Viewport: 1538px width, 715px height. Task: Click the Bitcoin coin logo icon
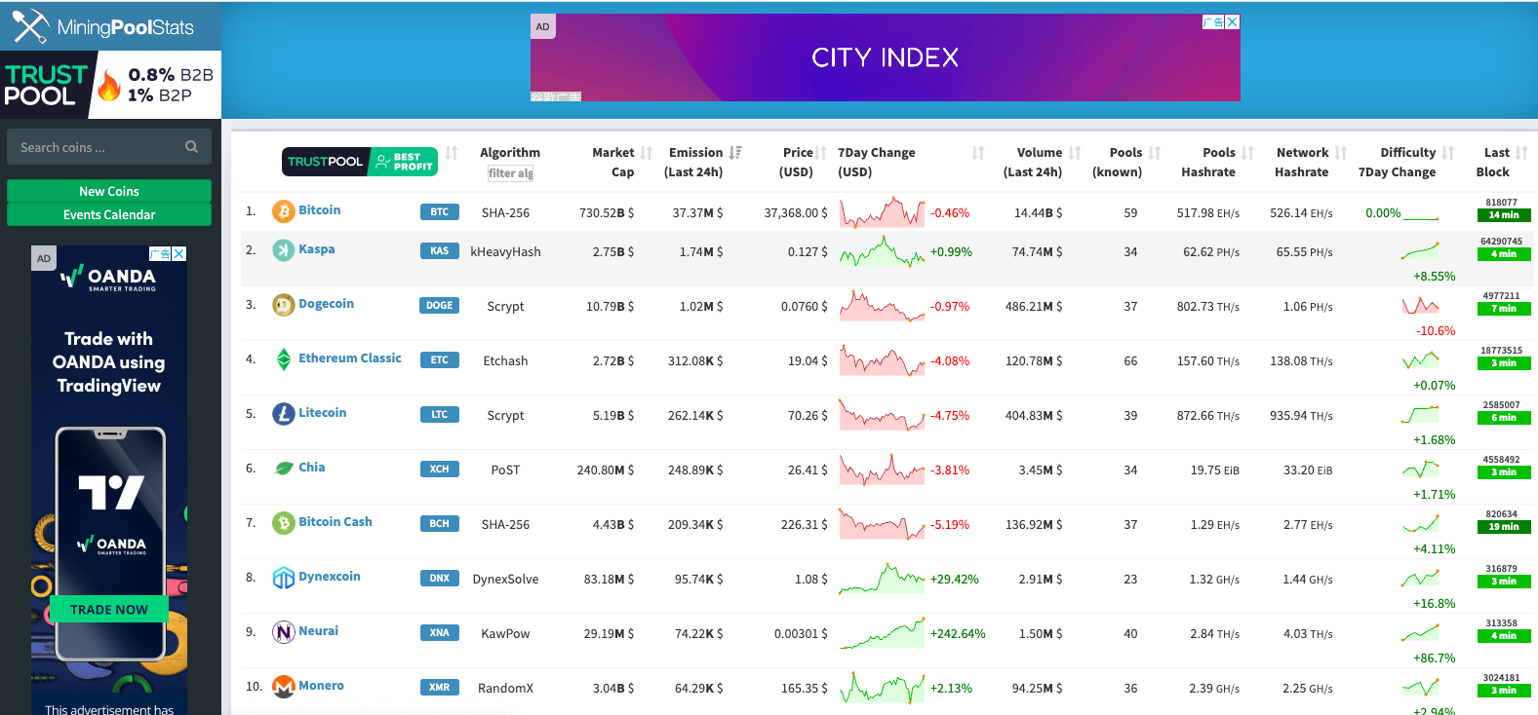[x=283, y=211]
